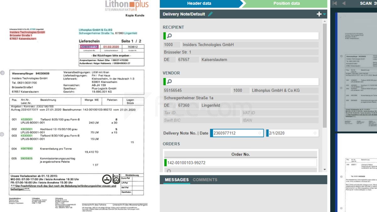377x212 pixels.
Task: Click article number 4330001 on document
Action: coord(27,136)
